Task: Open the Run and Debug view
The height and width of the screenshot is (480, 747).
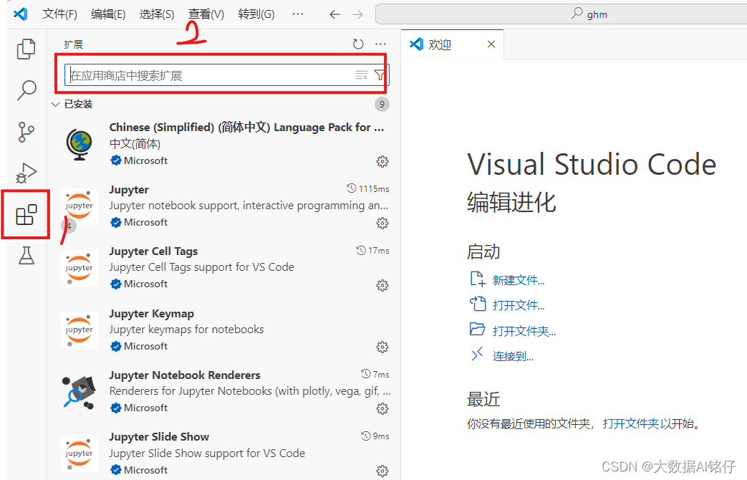Action: click(x=26, y=173)
